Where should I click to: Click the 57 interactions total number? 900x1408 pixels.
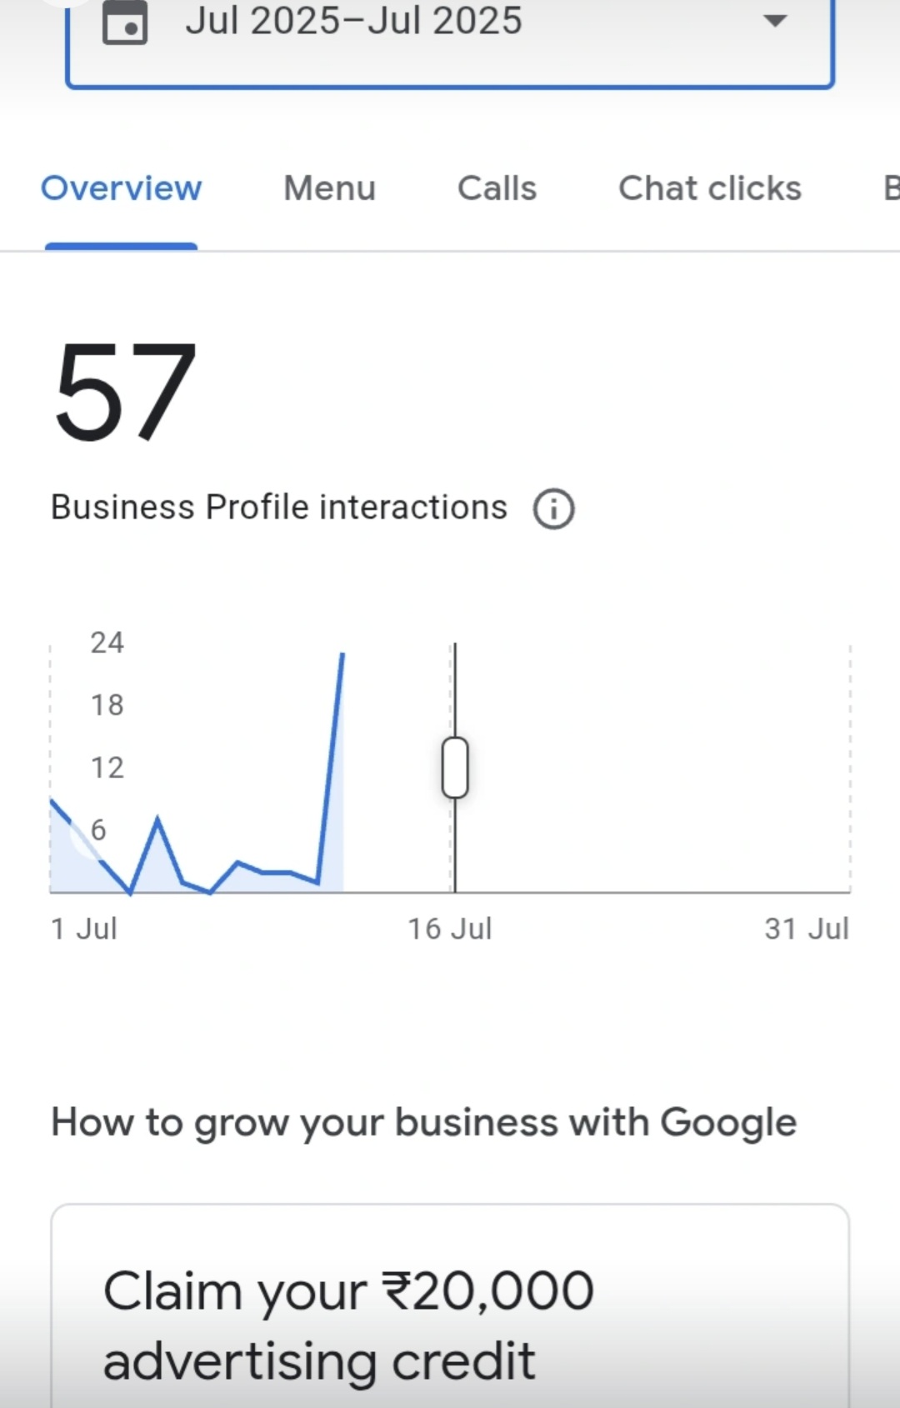click(125, 392)
